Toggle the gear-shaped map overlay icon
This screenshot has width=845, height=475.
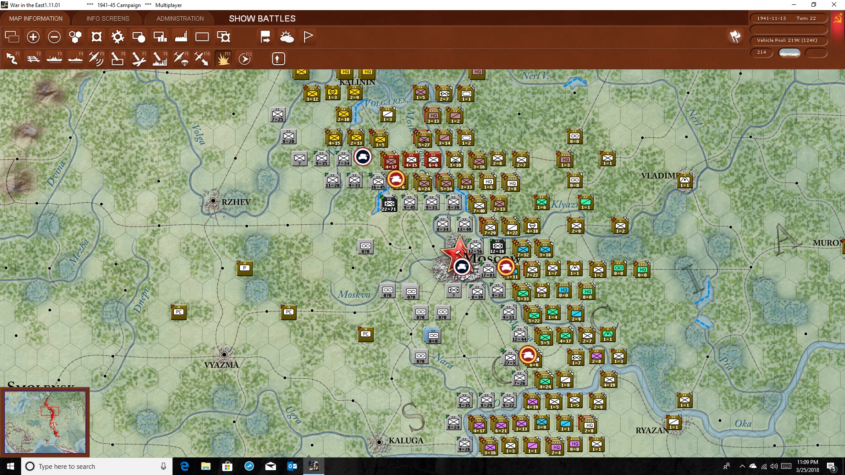118,37
